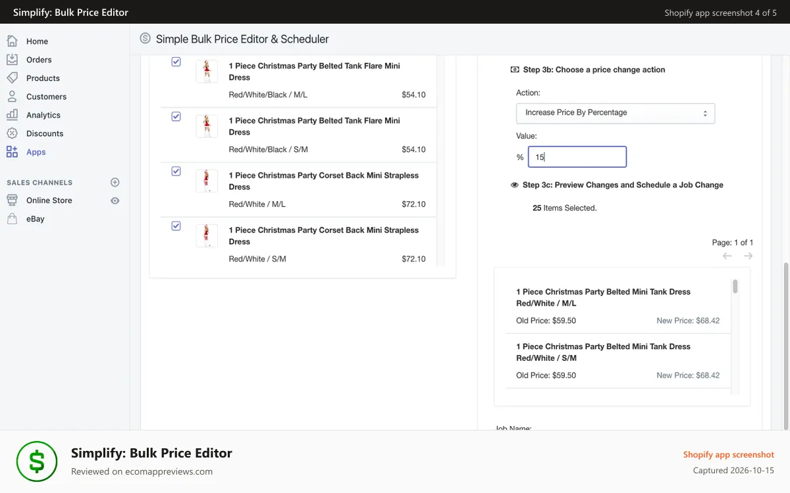Open Home in the sidebar

(x=37, y=41)
